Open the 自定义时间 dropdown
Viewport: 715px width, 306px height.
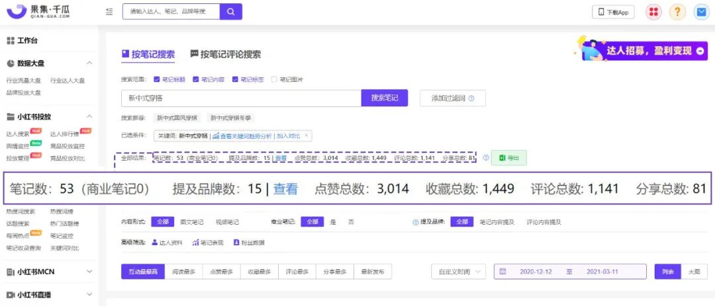tap(459, 272)
